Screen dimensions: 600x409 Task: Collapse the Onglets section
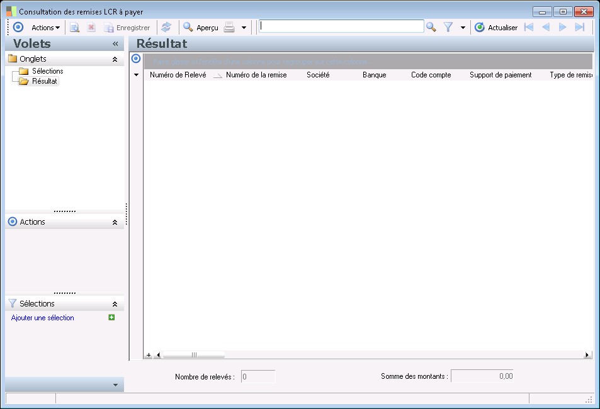pos(115,59)
